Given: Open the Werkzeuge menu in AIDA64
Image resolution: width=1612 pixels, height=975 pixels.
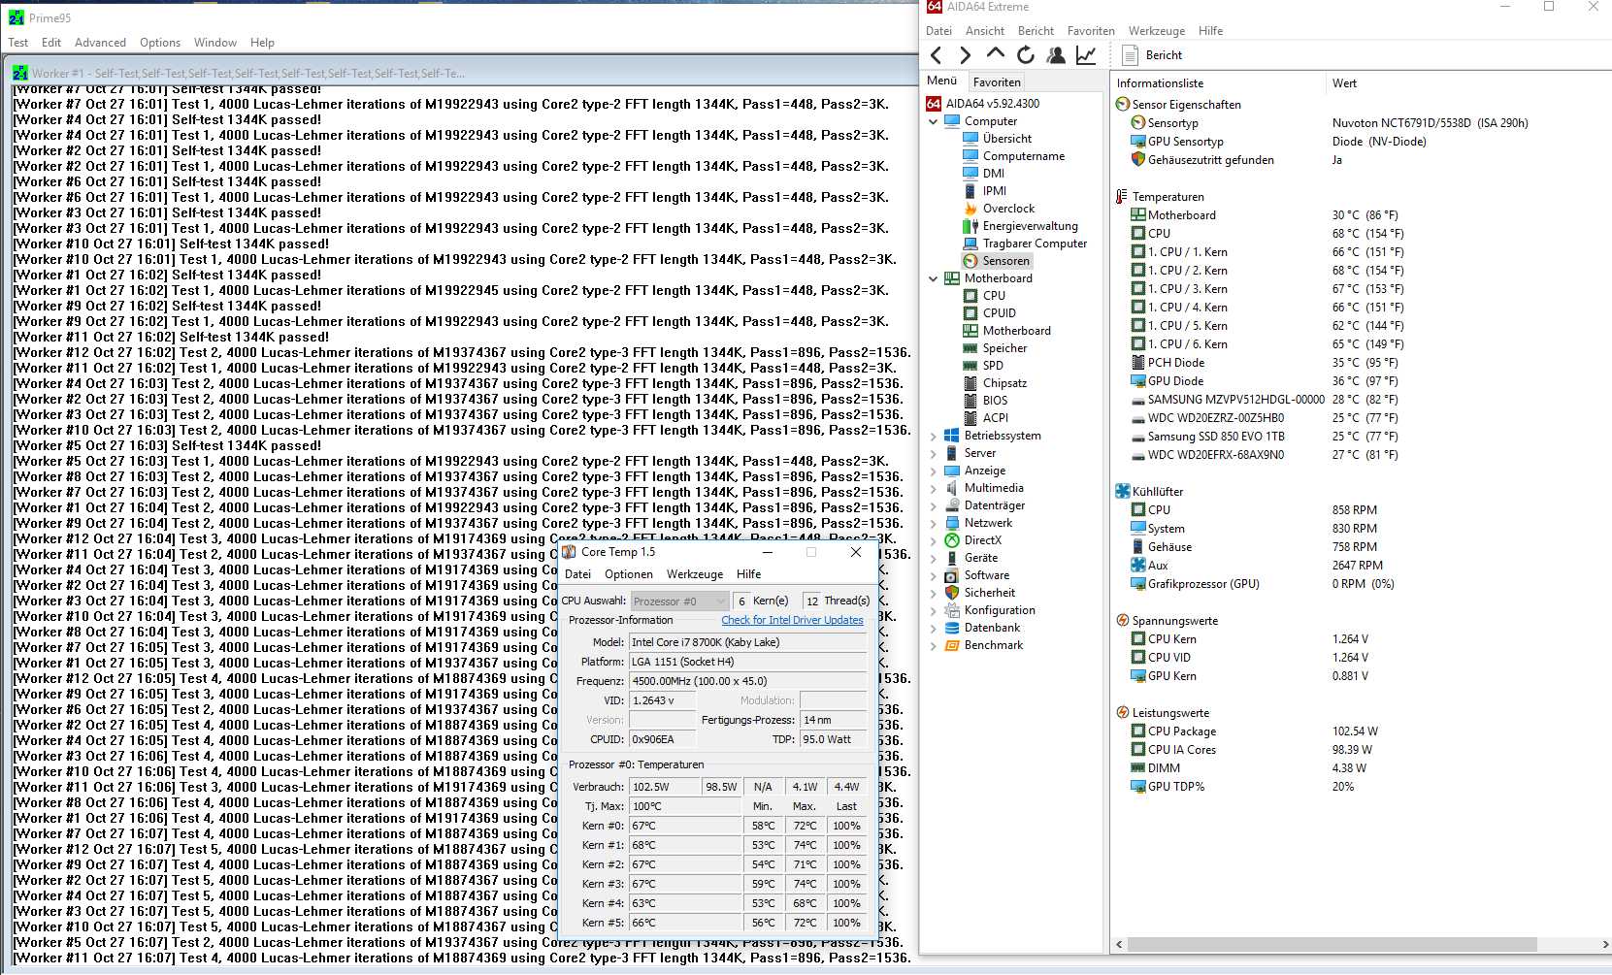Looking at the screenshot, I should (1156, 31).
